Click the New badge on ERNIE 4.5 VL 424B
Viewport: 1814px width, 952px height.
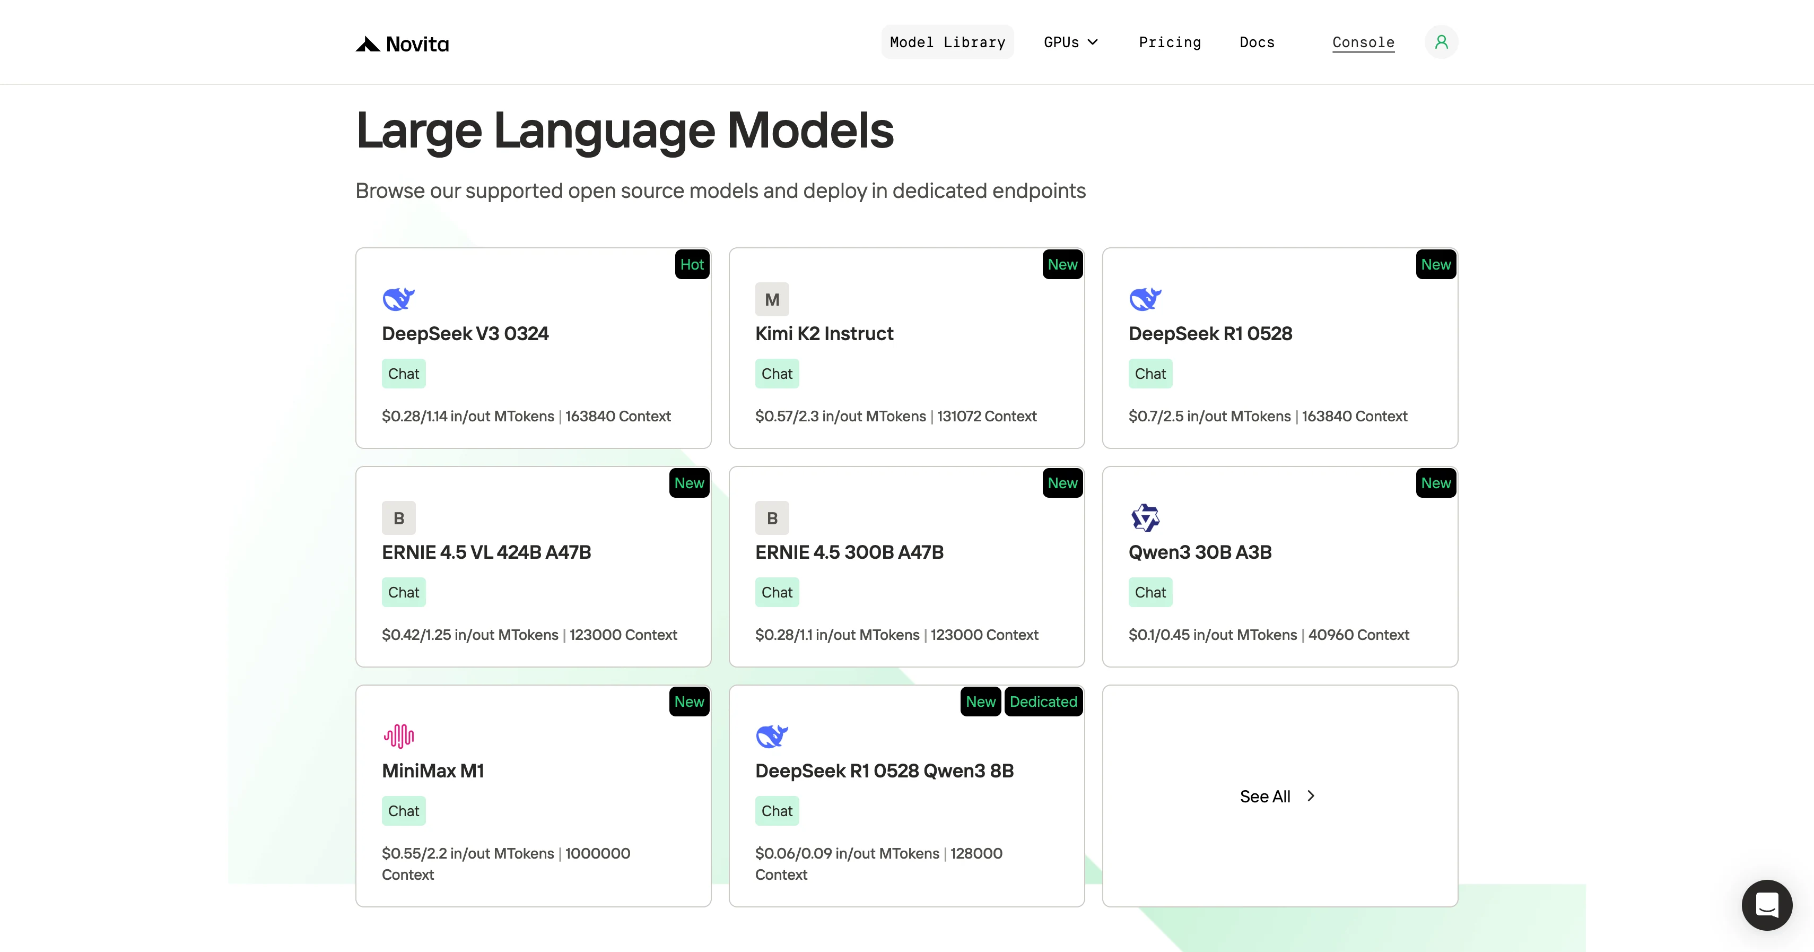tap(690, 483)
